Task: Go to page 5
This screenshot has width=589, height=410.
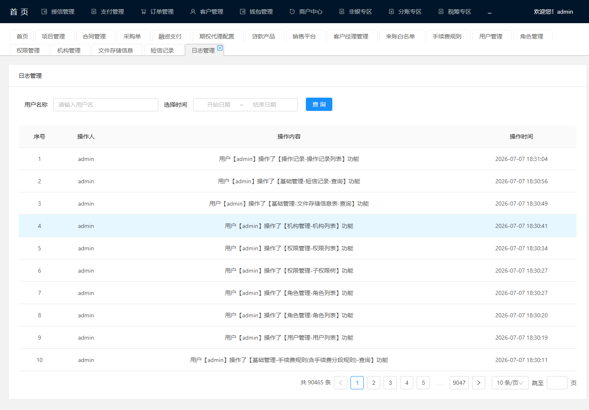Action: [423, 383]
